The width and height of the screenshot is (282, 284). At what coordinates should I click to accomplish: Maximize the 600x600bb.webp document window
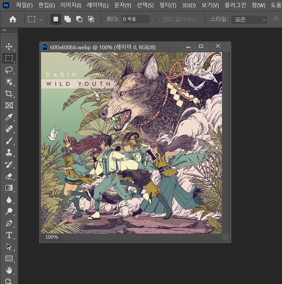tap(201, 46)
